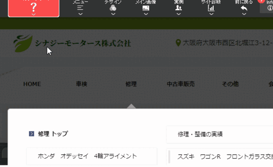Image resolution: width=273 pixels, height=167 pixels.
Task: Open the その他 navigation item
Action: point(230,84)
